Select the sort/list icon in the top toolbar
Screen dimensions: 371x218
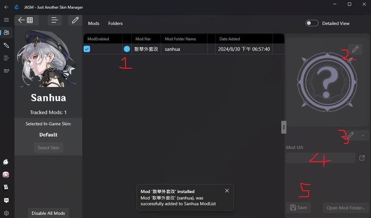pos(55,20)
